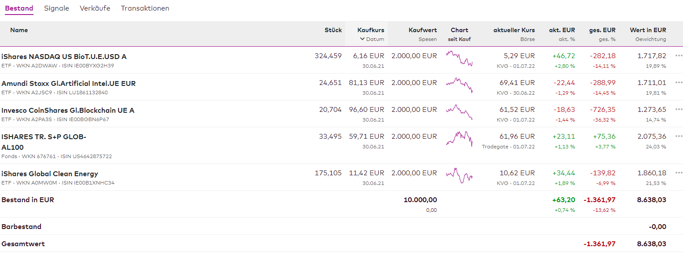Open more options for Amundi Stoxx AI row

(x=678, y=83)
